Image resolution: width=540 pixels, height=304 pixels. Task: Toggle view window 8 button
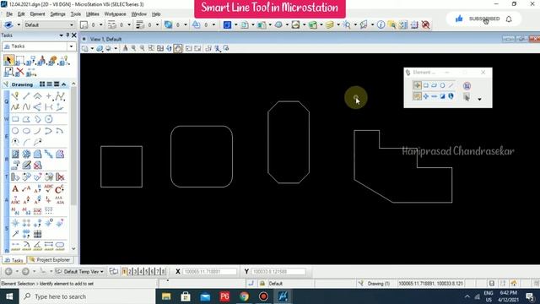point(163,272)
